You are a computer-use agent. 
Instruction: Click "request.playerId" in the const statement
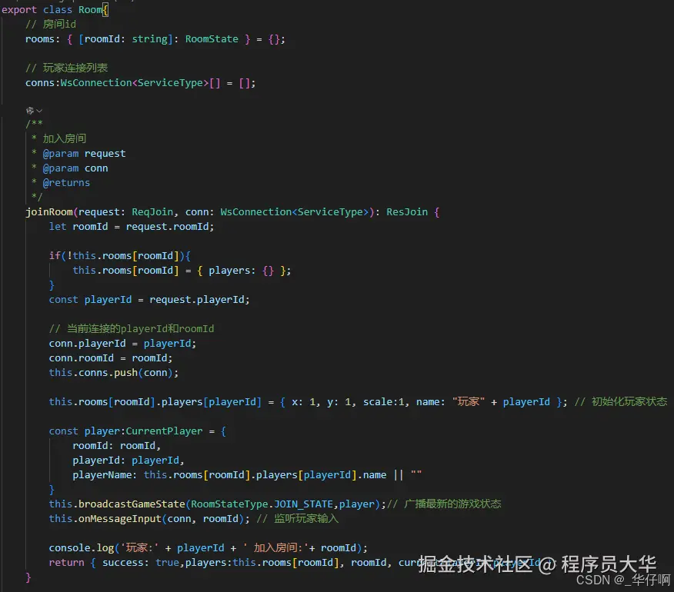click(196, 299)
